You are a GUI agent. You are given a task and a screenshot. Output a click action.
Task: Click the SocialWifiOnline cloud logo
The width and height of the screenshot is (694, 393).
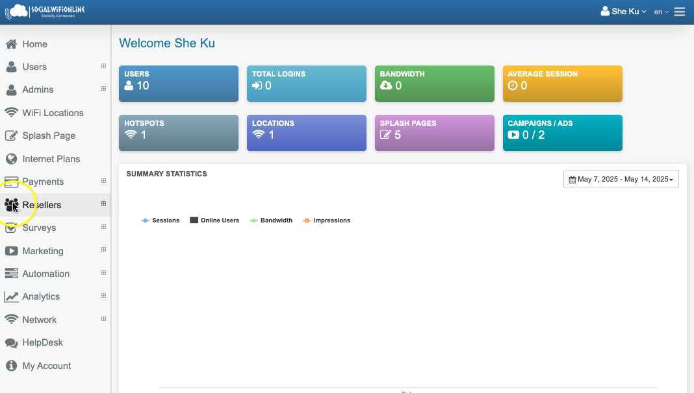(45, 12)
